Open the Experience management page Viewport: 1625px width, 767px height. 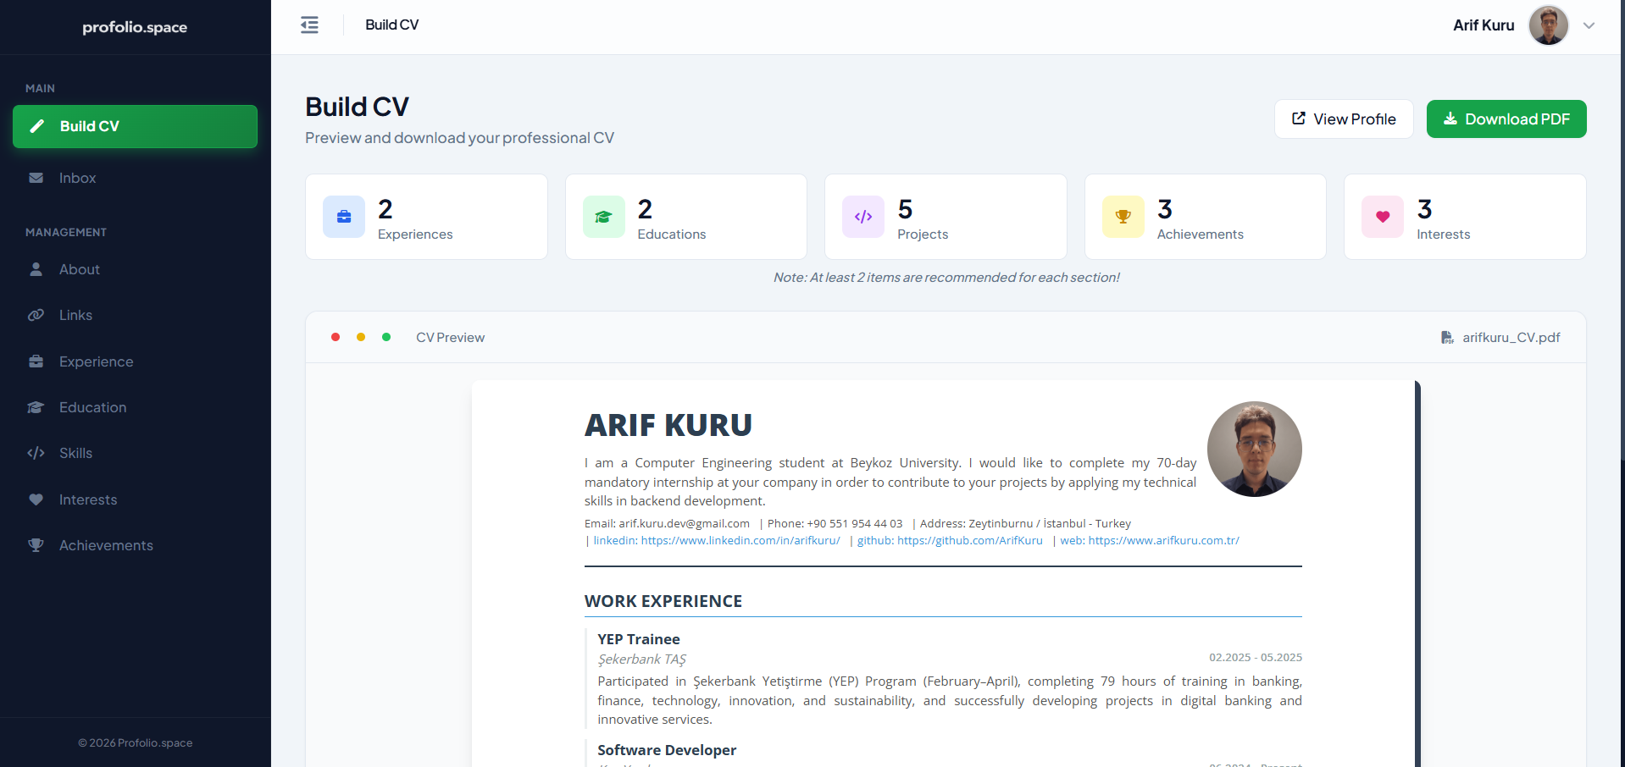click(135, 361)
